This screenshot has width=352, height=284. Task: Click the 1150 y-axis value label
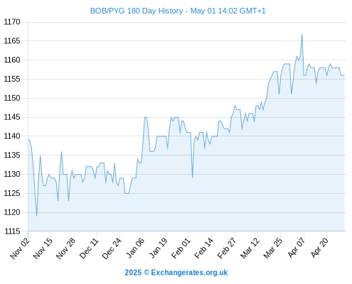point(12,98)
